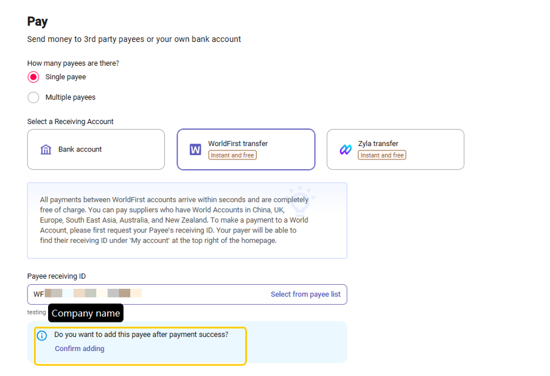
Task: Click 'Do you want to add this payee' text
Action: (x=141, y=335)
